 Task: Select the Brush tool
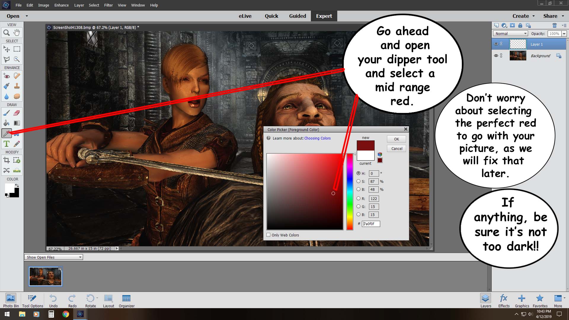(7, 113)
